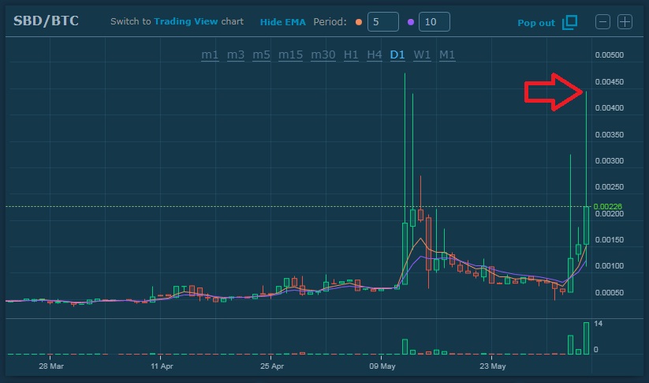Click the current price label 0.00226

click(608, 206)
